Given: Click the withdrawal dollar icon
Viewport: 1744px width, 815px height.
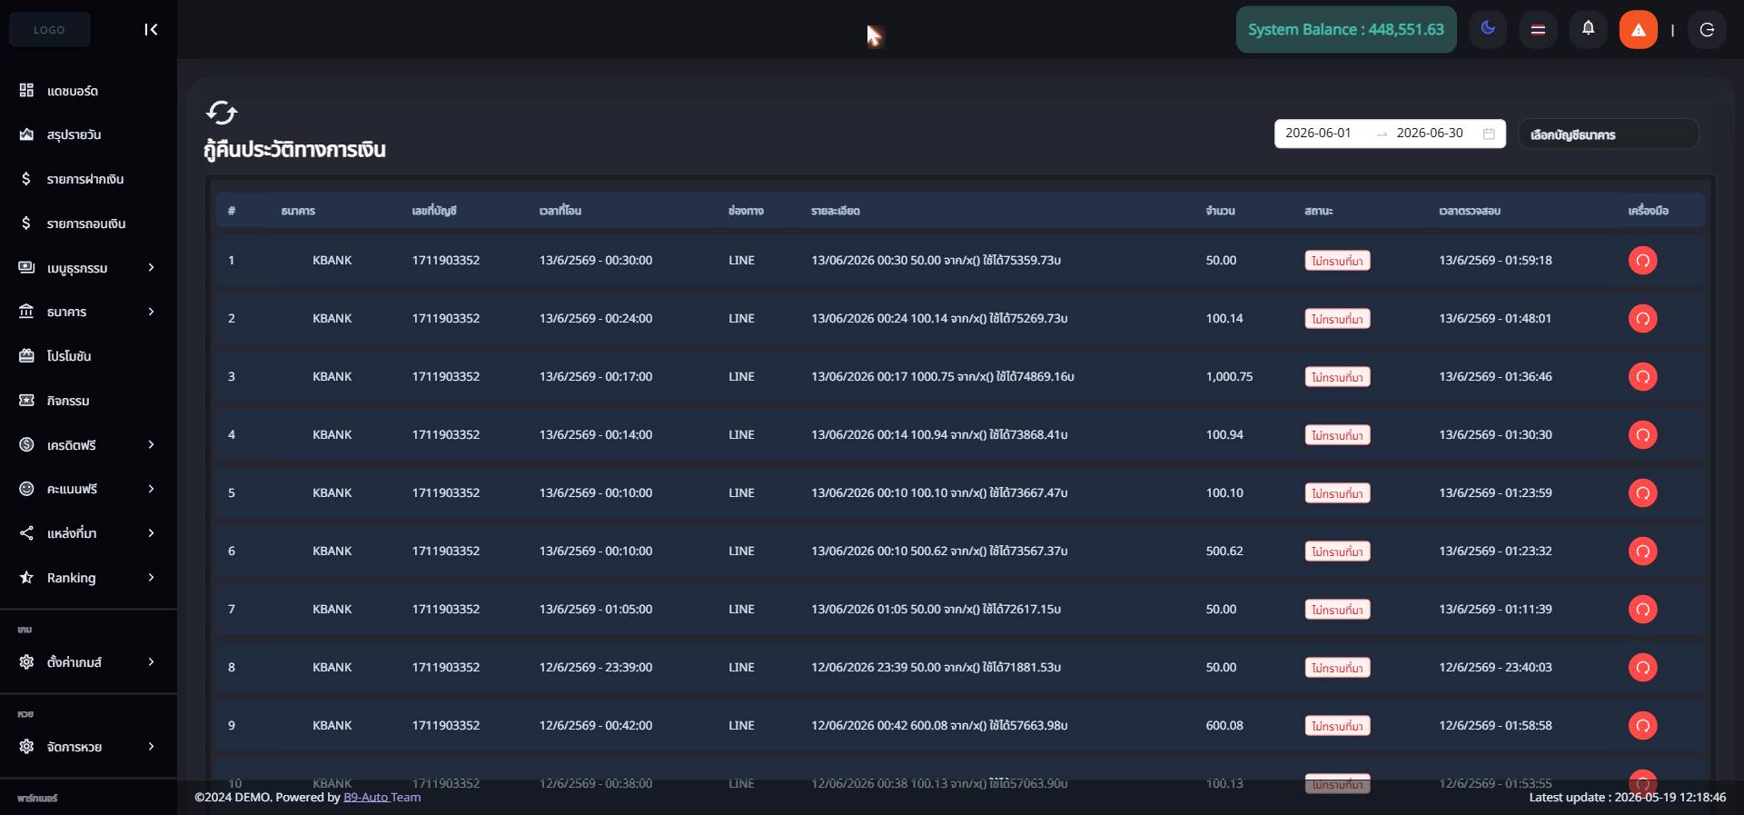Looking at the screenshot, I should tap(26, 223).
